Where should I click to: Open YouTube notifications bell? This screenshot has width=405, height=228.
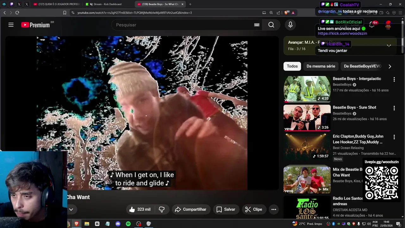[372, 25]
